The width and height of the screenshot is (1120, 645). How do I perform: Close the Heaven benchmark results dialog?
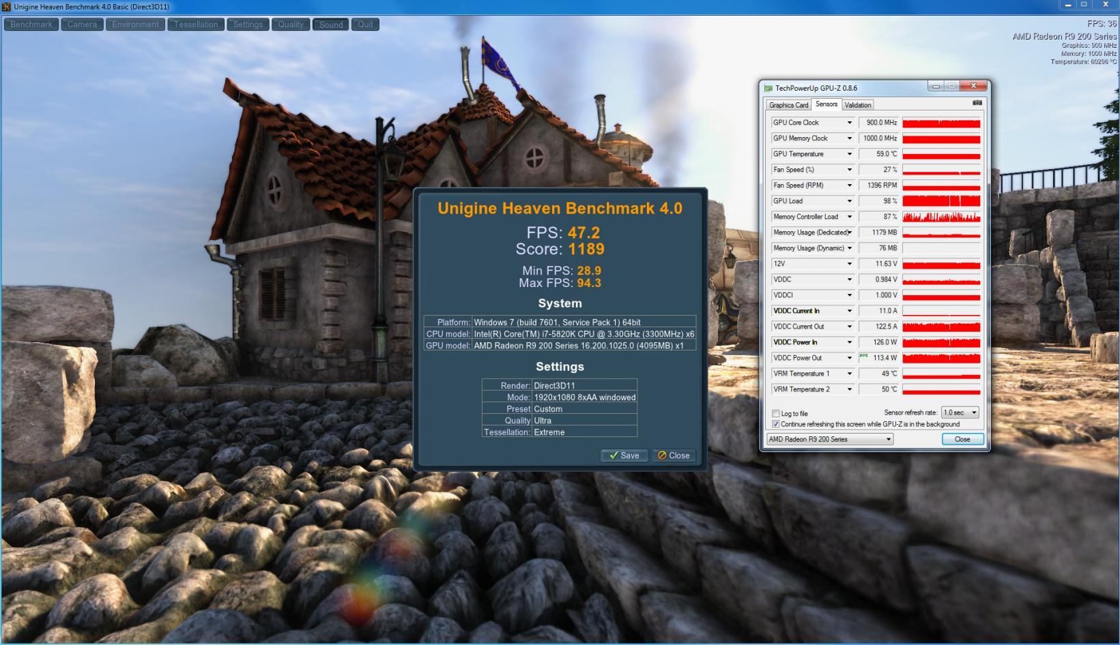pos(674,455)
